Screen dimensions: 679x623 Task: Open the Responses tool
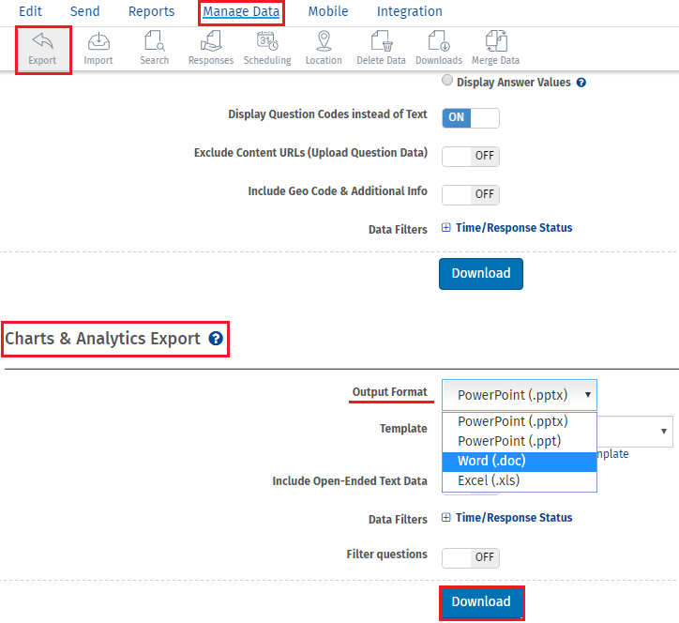[x=210, y=50]
